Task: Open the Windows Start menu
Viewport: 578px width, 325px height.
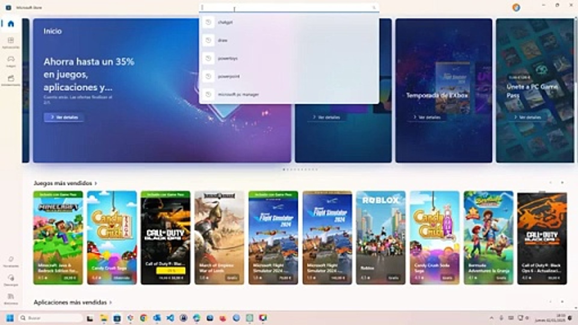Action: coord(10,318)
